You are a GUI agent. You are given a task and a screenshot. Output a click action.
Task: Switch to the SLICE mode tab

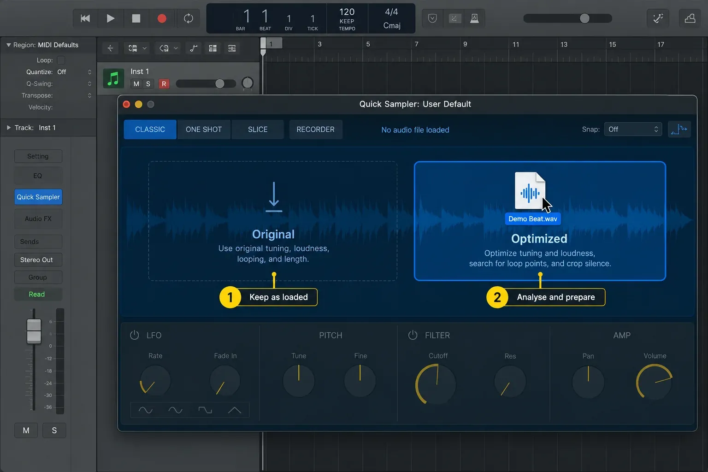(258, 130)
